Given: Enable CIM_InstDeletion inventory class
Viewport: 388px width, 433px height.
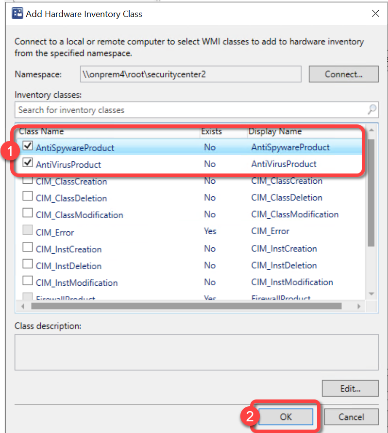Looking at the screenshot, I should click(28, 266).
